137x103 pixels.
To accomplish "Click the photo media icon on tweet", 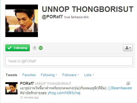I will click(128, 83).
